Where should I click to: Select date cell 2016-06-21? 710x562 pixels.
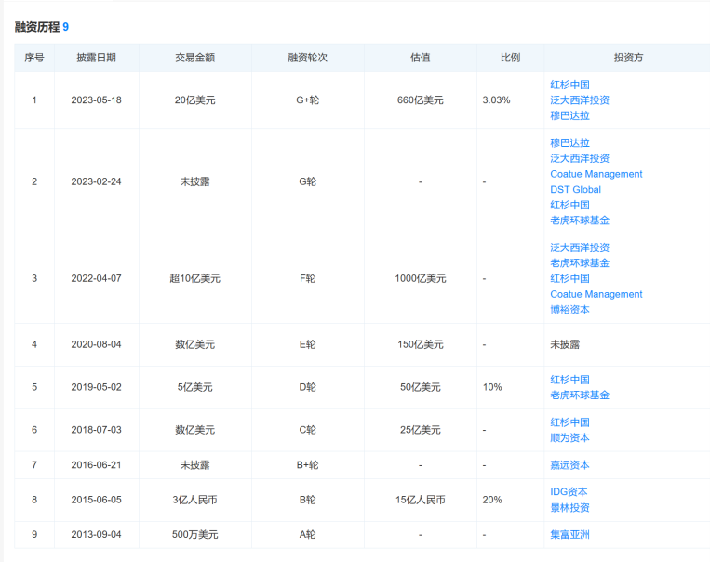click(x=97, y=465)
